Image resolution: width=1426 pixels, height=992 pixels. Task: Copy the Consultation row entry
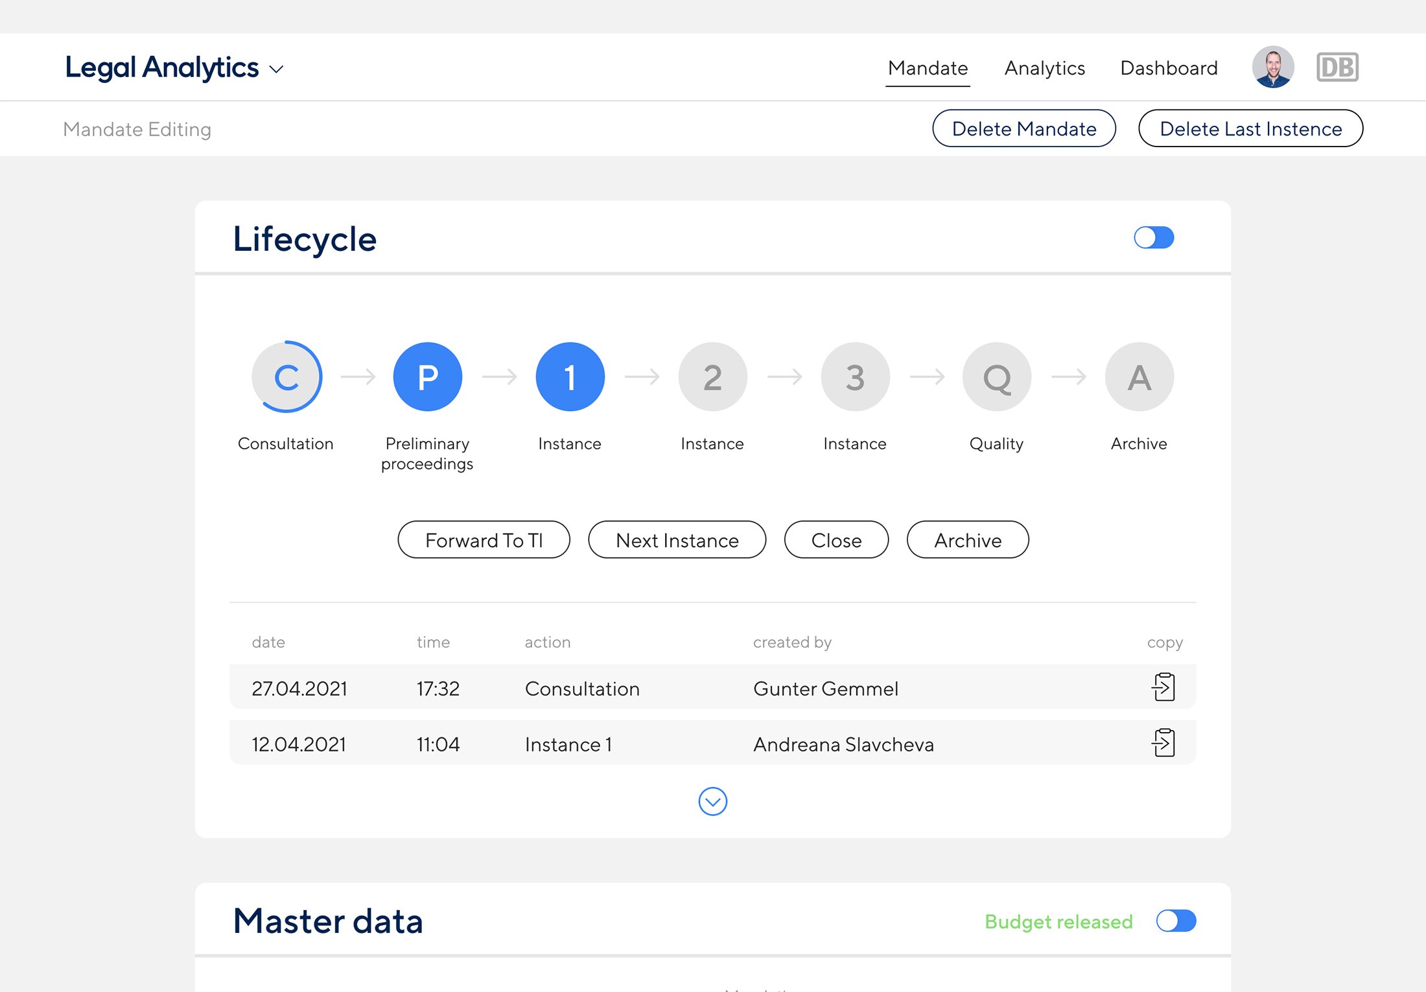click(x=1163, y=687)
